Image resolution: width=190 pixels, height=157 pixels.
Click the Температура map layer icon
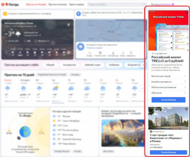pos(113,53)
